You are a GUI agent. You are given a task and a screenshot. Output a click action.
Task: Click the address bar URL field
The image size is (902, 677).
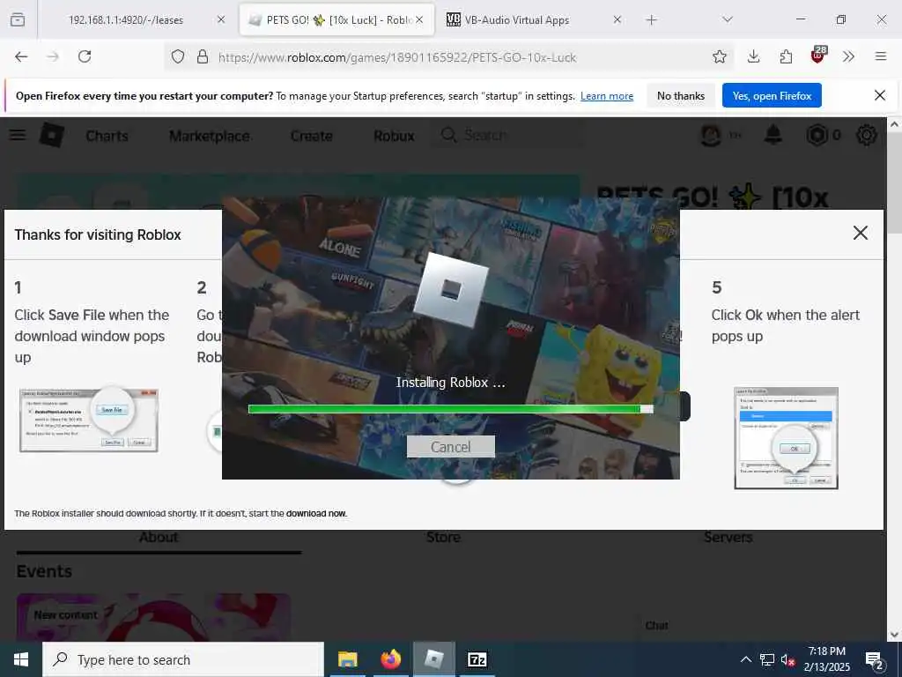pyautogui.click(x=449, y=56)
